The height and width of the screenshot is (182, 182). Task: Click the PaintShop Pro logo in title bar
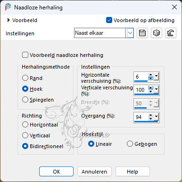pyautogui.click(x=8, y=7)
